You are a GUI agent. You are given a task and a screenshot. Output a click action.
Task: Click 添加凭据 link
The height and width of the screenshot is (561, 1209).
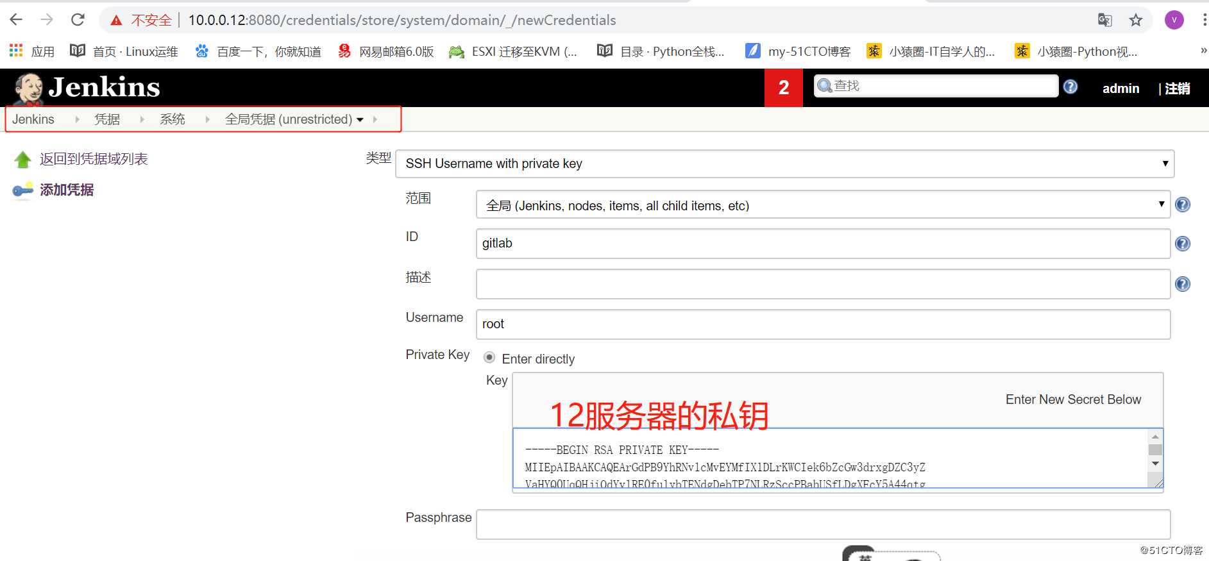(67, 190)
